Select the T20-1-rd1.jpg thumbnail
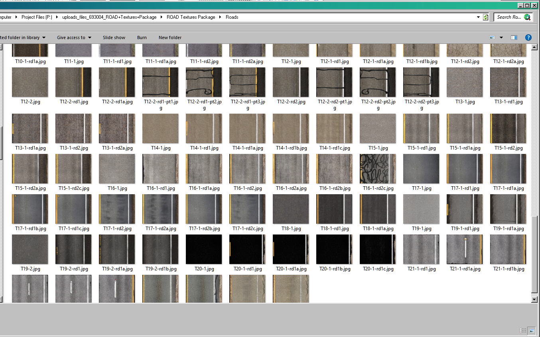Viewport: 540px width, 337px height. [x=247, y=249]
